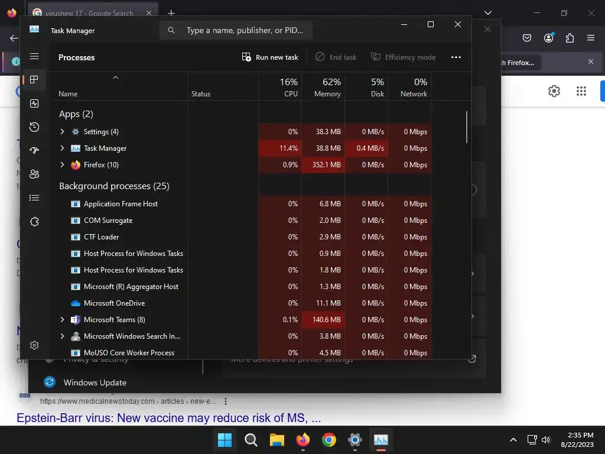
Task: Expand the Firefox (10) process group
Action: [x=62, y=165]
